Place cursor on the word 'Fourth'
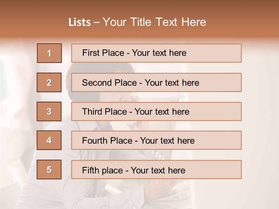The height and width of the screenshot is (209, 279). tap(95, 141)
